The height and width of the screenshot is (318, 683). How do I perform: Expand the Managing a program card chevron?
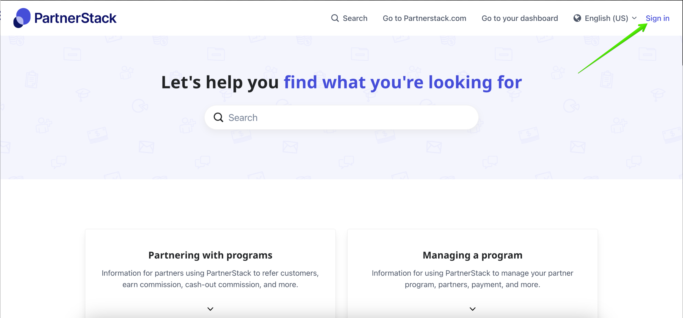pos(472,309)
